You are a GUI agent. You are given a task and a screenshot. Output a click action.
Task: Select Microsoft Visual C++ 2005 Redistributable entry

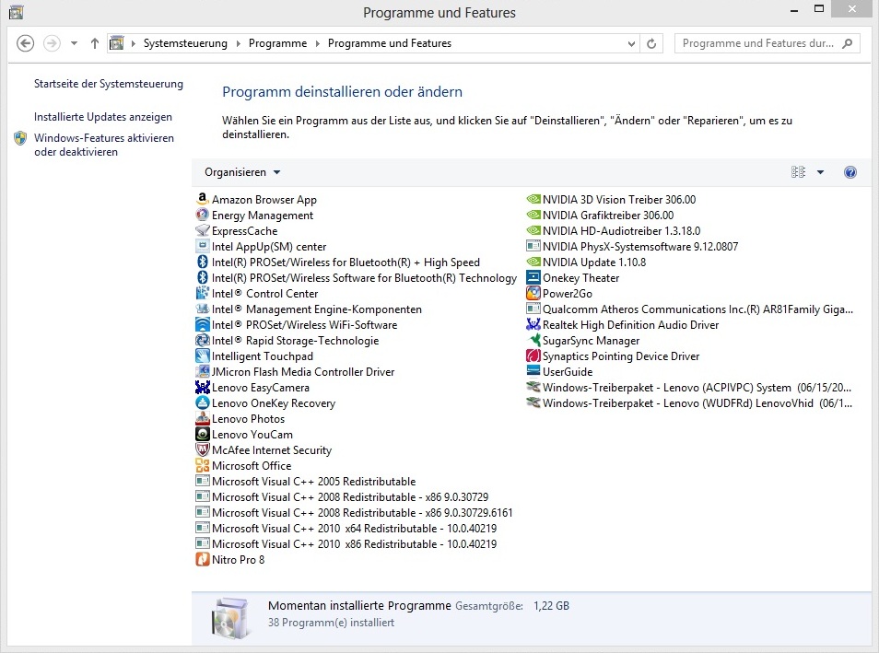(306, 481)
